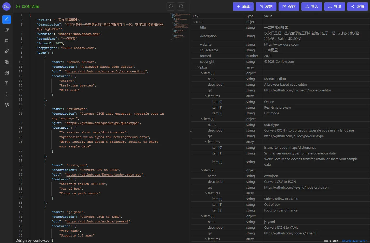Click value '@2023 Confew.com' in tree
Screen dimensions: 370x243
coord(279,61)
